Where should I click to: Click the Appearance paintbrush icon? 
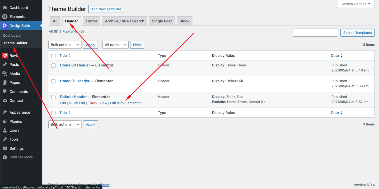point(5,112)
